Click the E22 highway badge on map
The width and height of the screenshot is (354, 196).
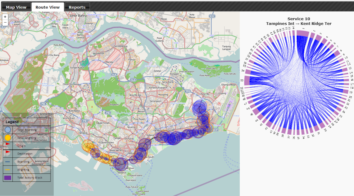pyautogui.click(x=212, y=16)
